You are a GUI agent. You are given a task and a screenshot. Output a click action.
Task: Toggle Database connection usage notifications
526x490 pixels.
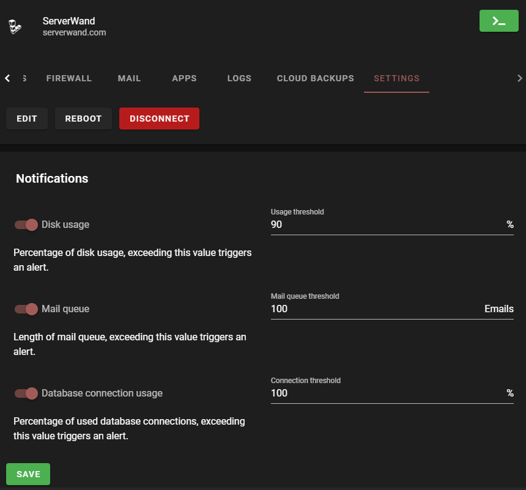click(26, 393)
